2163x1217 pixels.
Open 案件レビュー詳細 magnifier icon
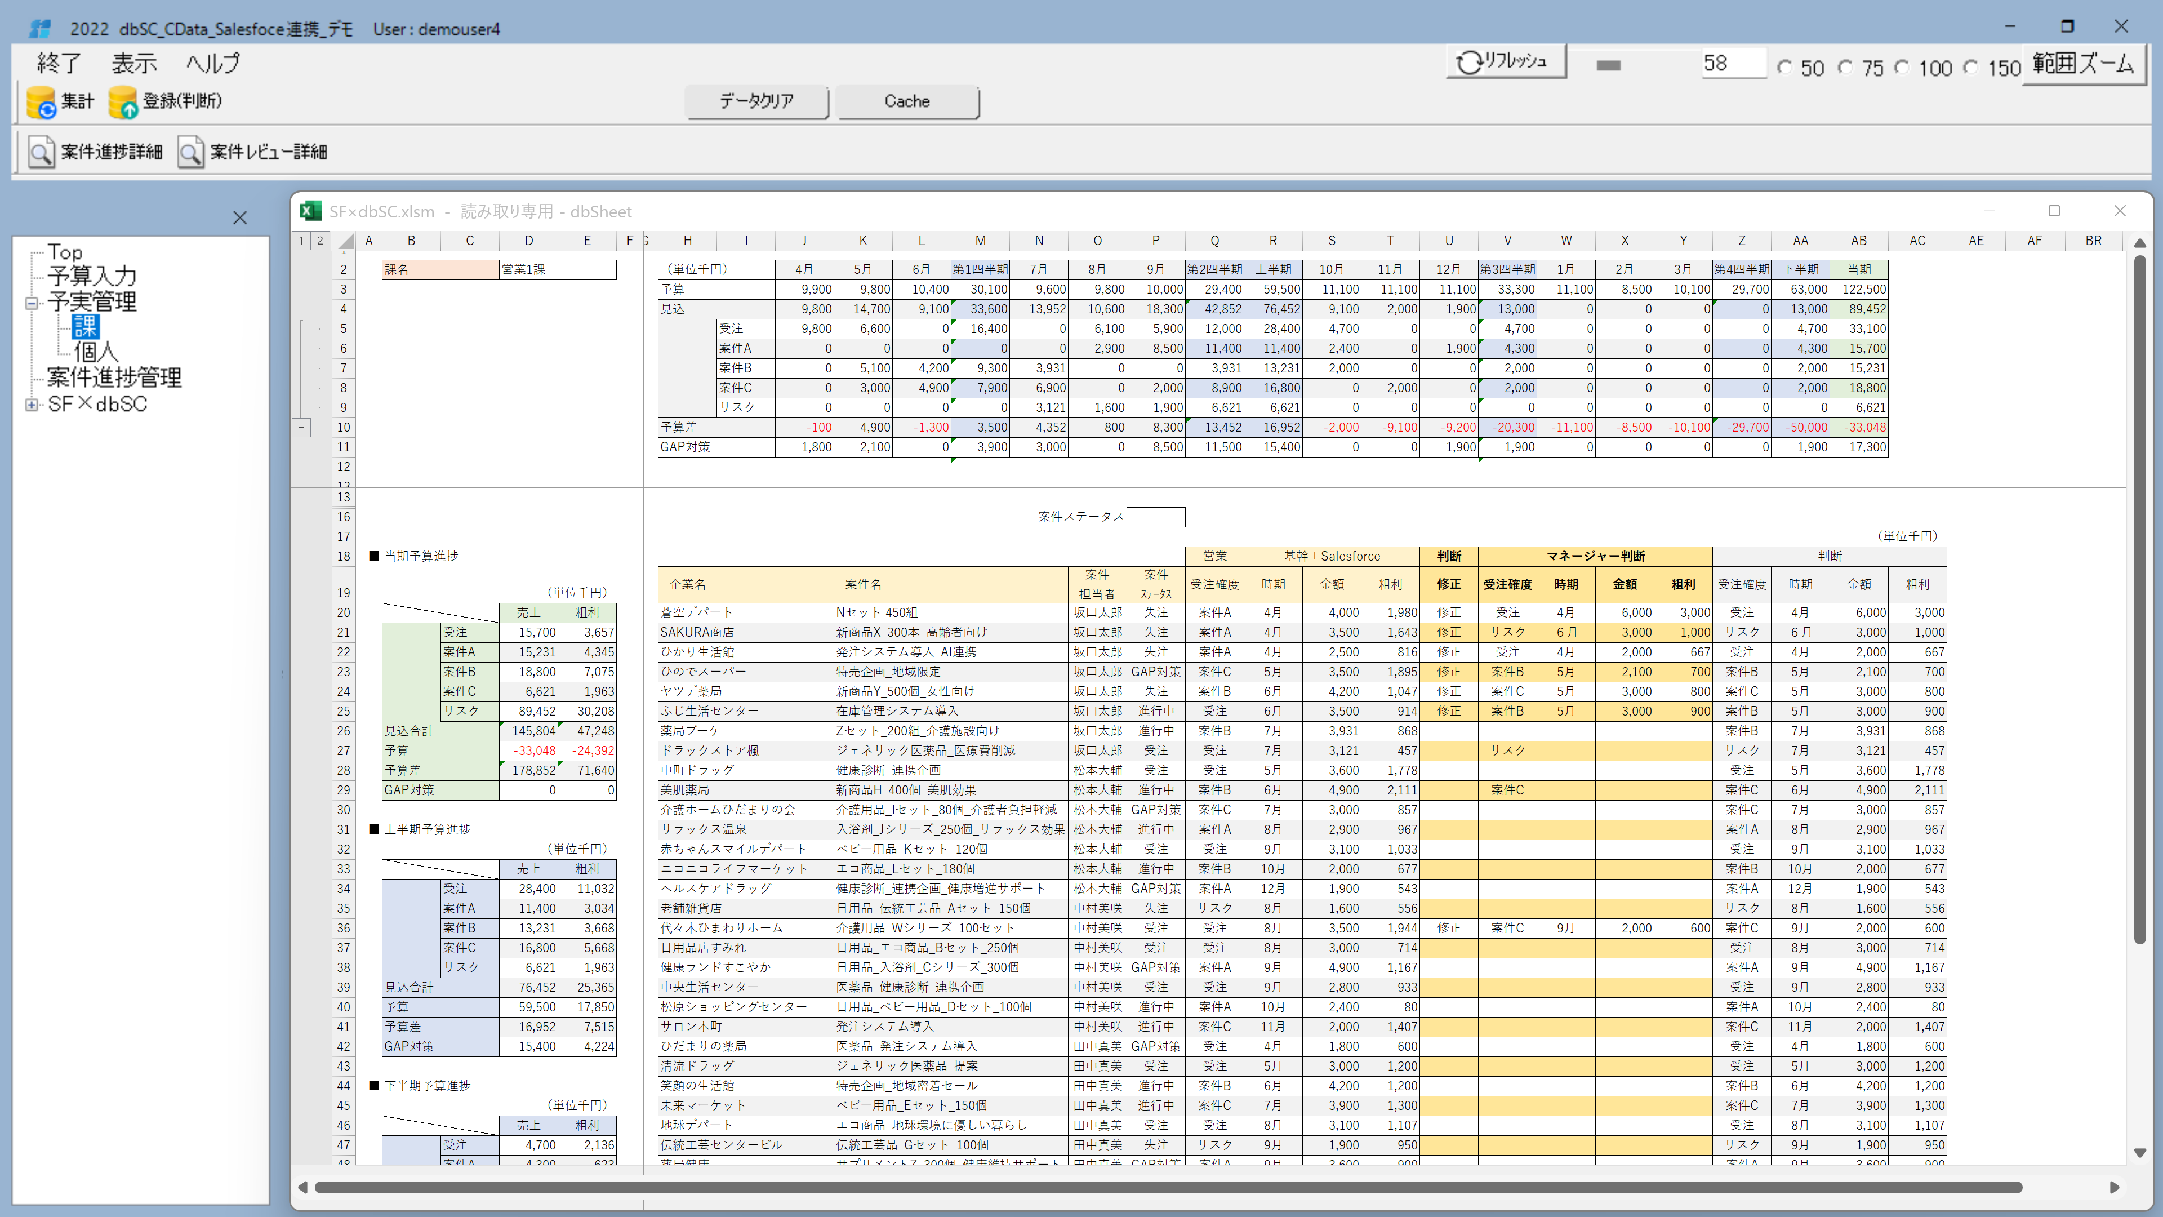190,152
